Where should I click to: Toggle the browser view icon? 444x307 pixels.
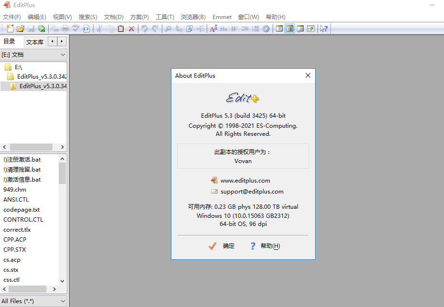click(311, 29)
